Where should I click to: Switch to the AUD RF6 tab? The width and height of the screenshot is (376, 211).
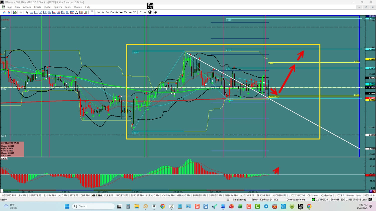point(63,195)
